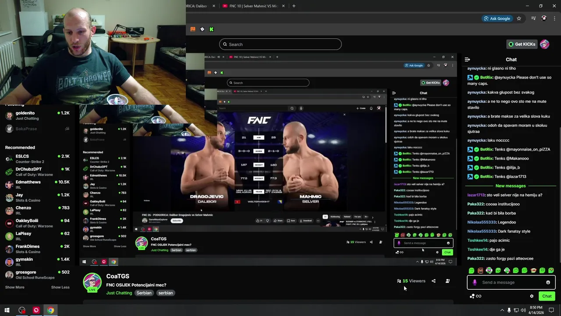Show hidden system tray icons
This screenshot has width=561, height=316.
(502, 310)
